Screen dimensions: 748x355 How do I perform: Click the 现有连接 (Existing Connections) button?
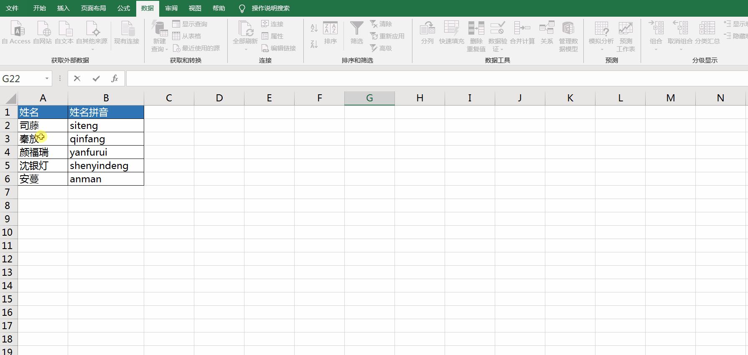pos(127,33)
